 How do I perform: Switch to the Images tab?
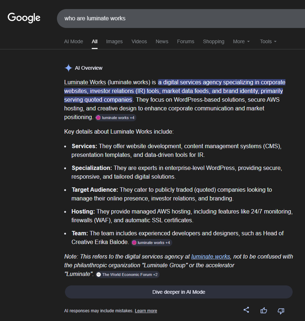[x=114, y=41]
